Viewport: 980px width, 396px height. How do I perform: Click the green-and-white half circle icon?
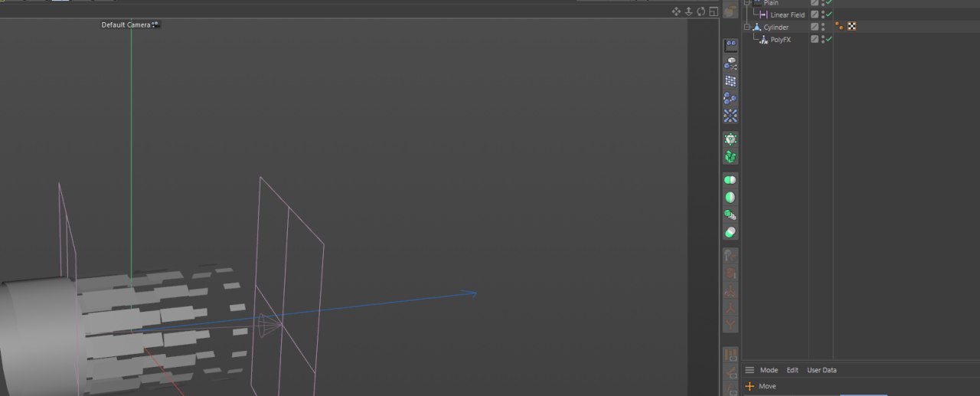click(730, 198)
